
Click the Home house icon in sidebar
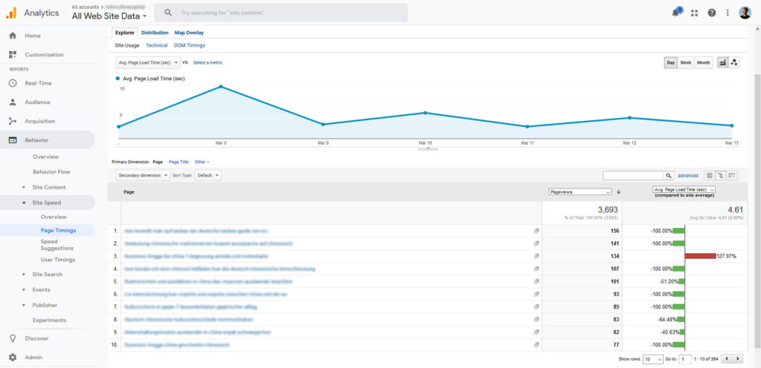(13, 36)
